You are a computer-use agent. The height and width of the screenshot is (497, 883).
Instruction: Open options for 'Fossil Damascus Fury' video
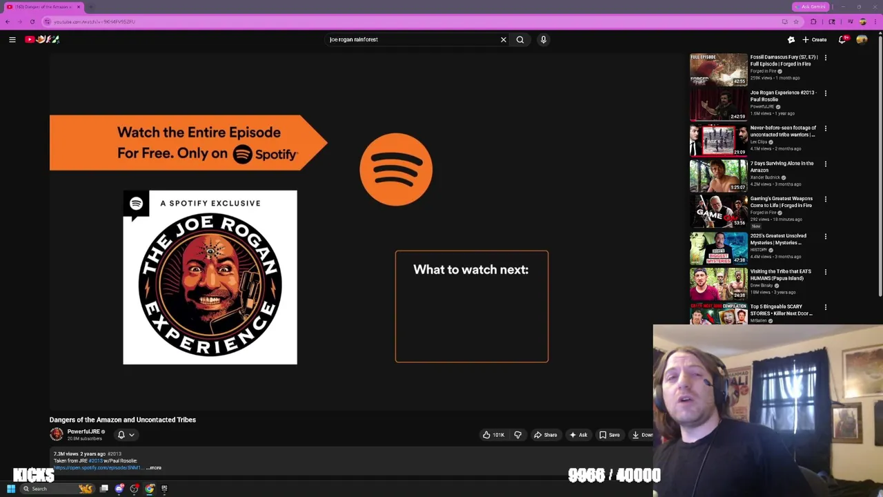(x=825, y=58)
